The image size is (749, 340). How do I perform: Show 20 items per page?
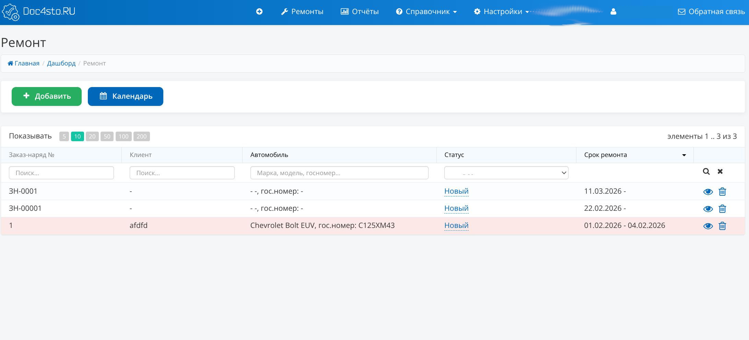92,136
